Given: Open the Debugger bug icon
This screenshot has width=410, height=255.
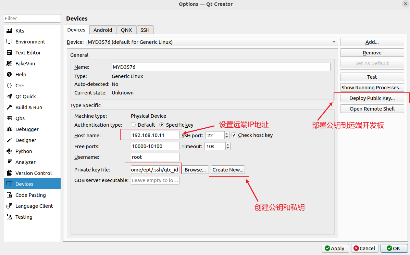Looking at the screenshot, I should point(9,129).
